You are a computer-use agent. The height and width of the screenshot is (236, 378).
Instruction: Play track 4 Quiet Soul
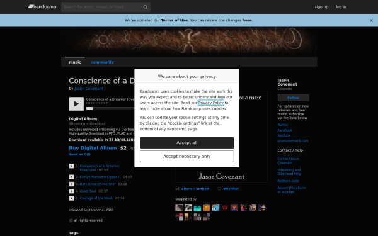(71, 191)
